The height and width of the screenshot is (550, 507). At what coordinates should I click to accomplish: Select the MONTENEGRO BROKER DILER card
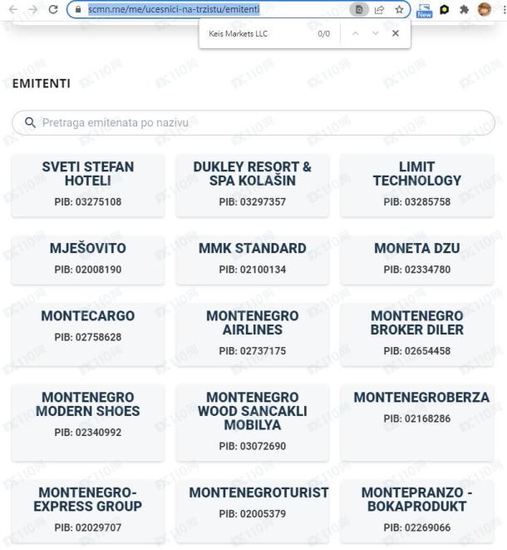[x=417, y=334]
